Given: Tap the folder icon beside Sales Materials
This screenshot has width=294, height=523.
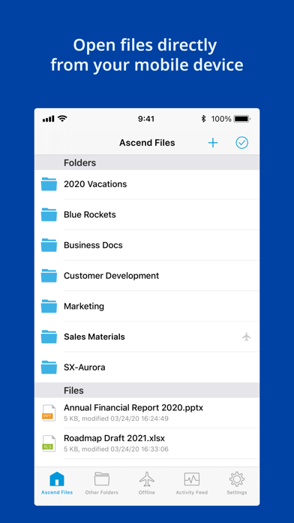Looking at the screenshot, I should pos(49,337).
